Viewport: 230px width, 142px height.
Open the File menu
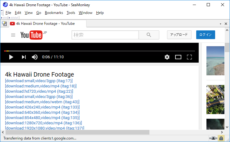(x=8, y=13)
